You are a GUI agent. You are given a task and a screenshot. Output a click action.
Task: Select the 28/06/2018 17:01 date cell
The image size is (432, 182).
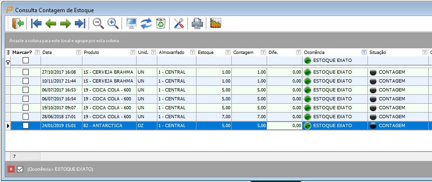[x=61, y=117]
